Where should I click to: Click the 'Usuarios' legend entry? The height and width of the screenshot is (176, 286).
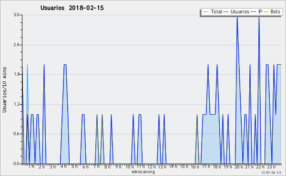(236, 11)
